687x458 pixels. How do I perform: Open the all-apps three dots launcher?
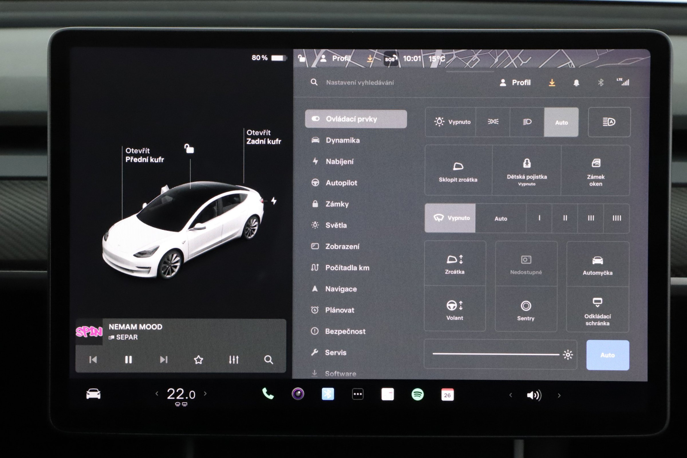point(358,394)
